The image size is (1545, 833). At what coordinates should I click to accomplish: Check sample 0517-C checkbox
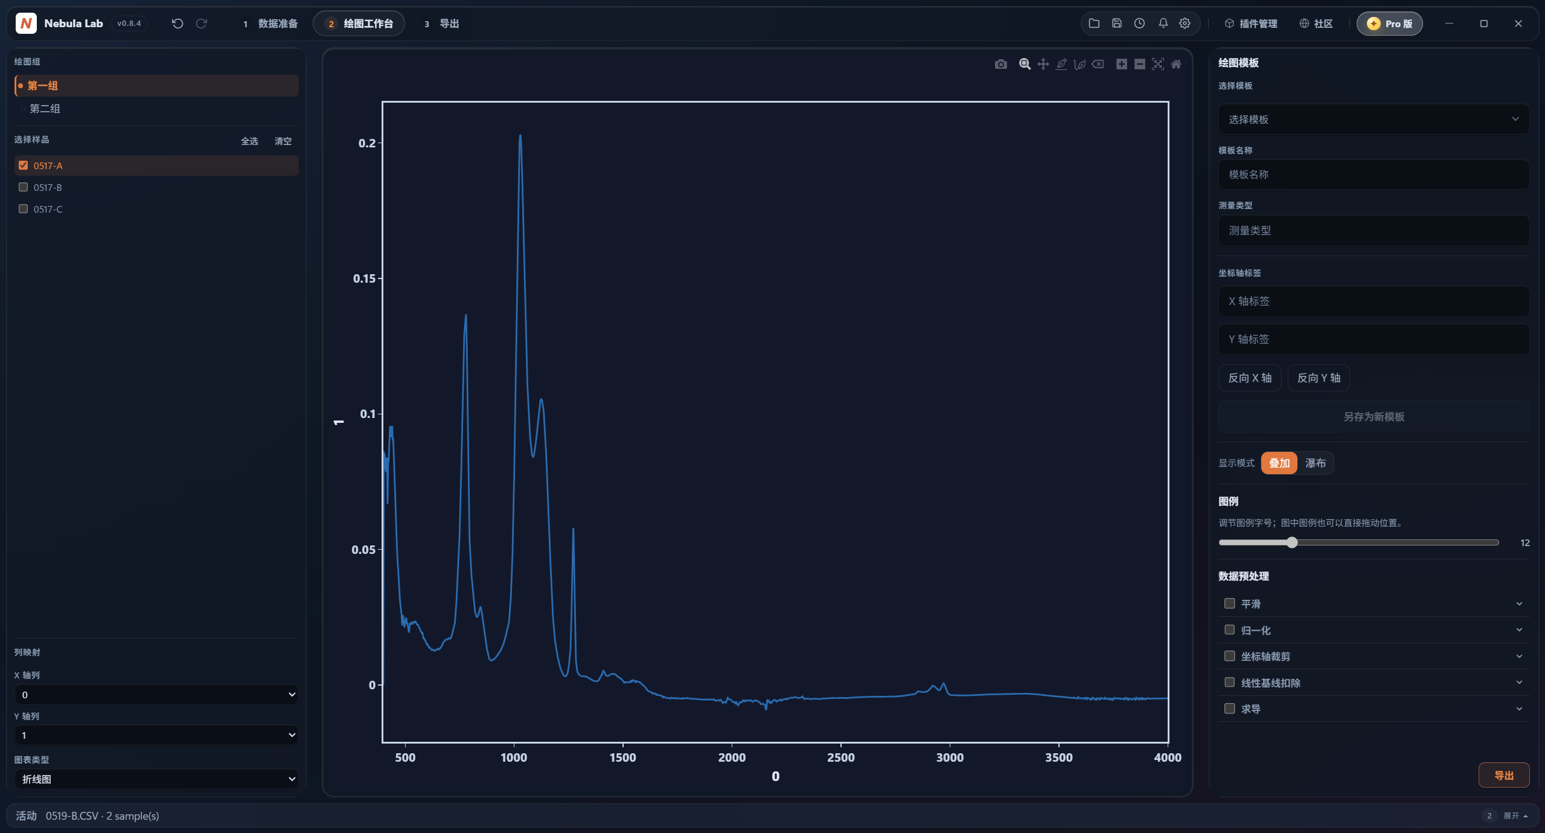(23, 209)
